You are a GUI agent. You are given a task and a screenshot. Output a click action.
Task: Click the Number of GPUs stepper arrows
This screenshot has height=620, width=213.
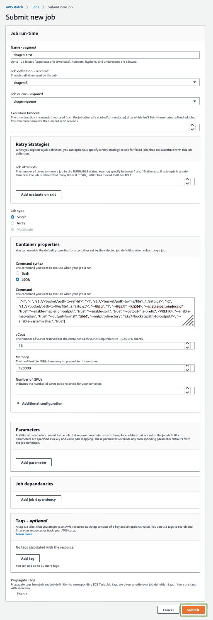point(187,390)
